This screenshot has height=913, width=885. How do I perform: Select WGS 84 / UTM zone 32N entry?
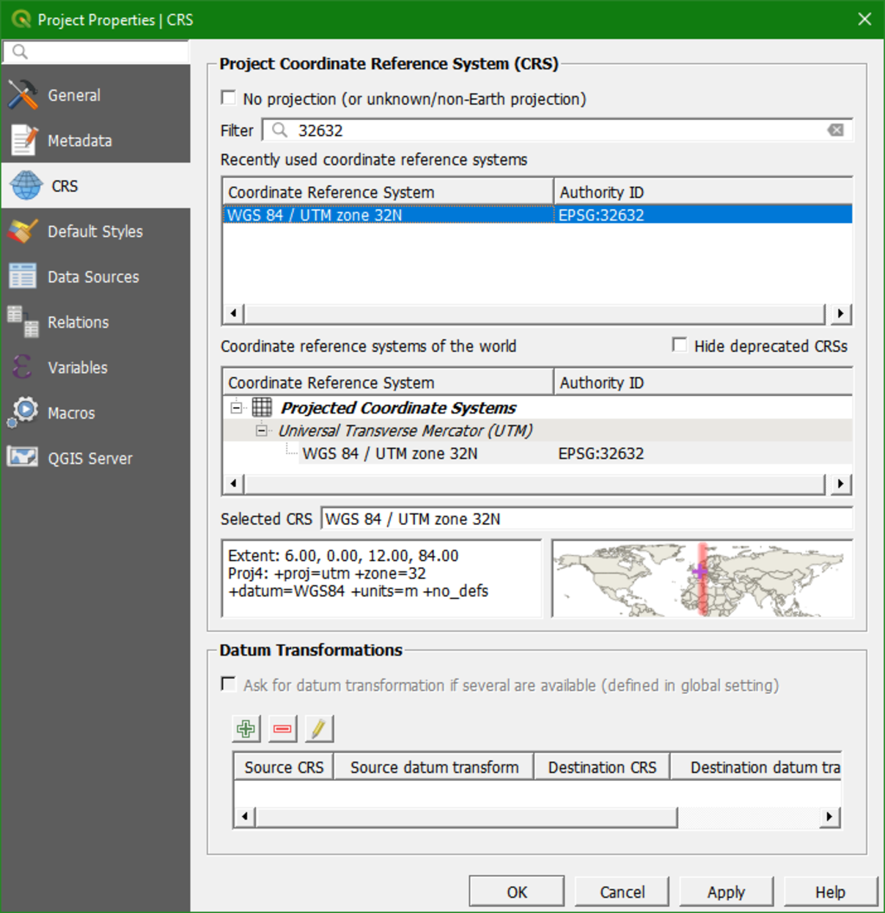click(x=389, y=453)
